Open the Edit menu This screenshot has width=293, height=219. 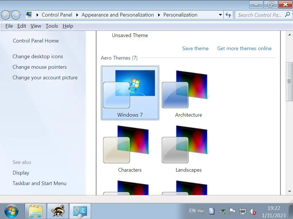[22, 26]
